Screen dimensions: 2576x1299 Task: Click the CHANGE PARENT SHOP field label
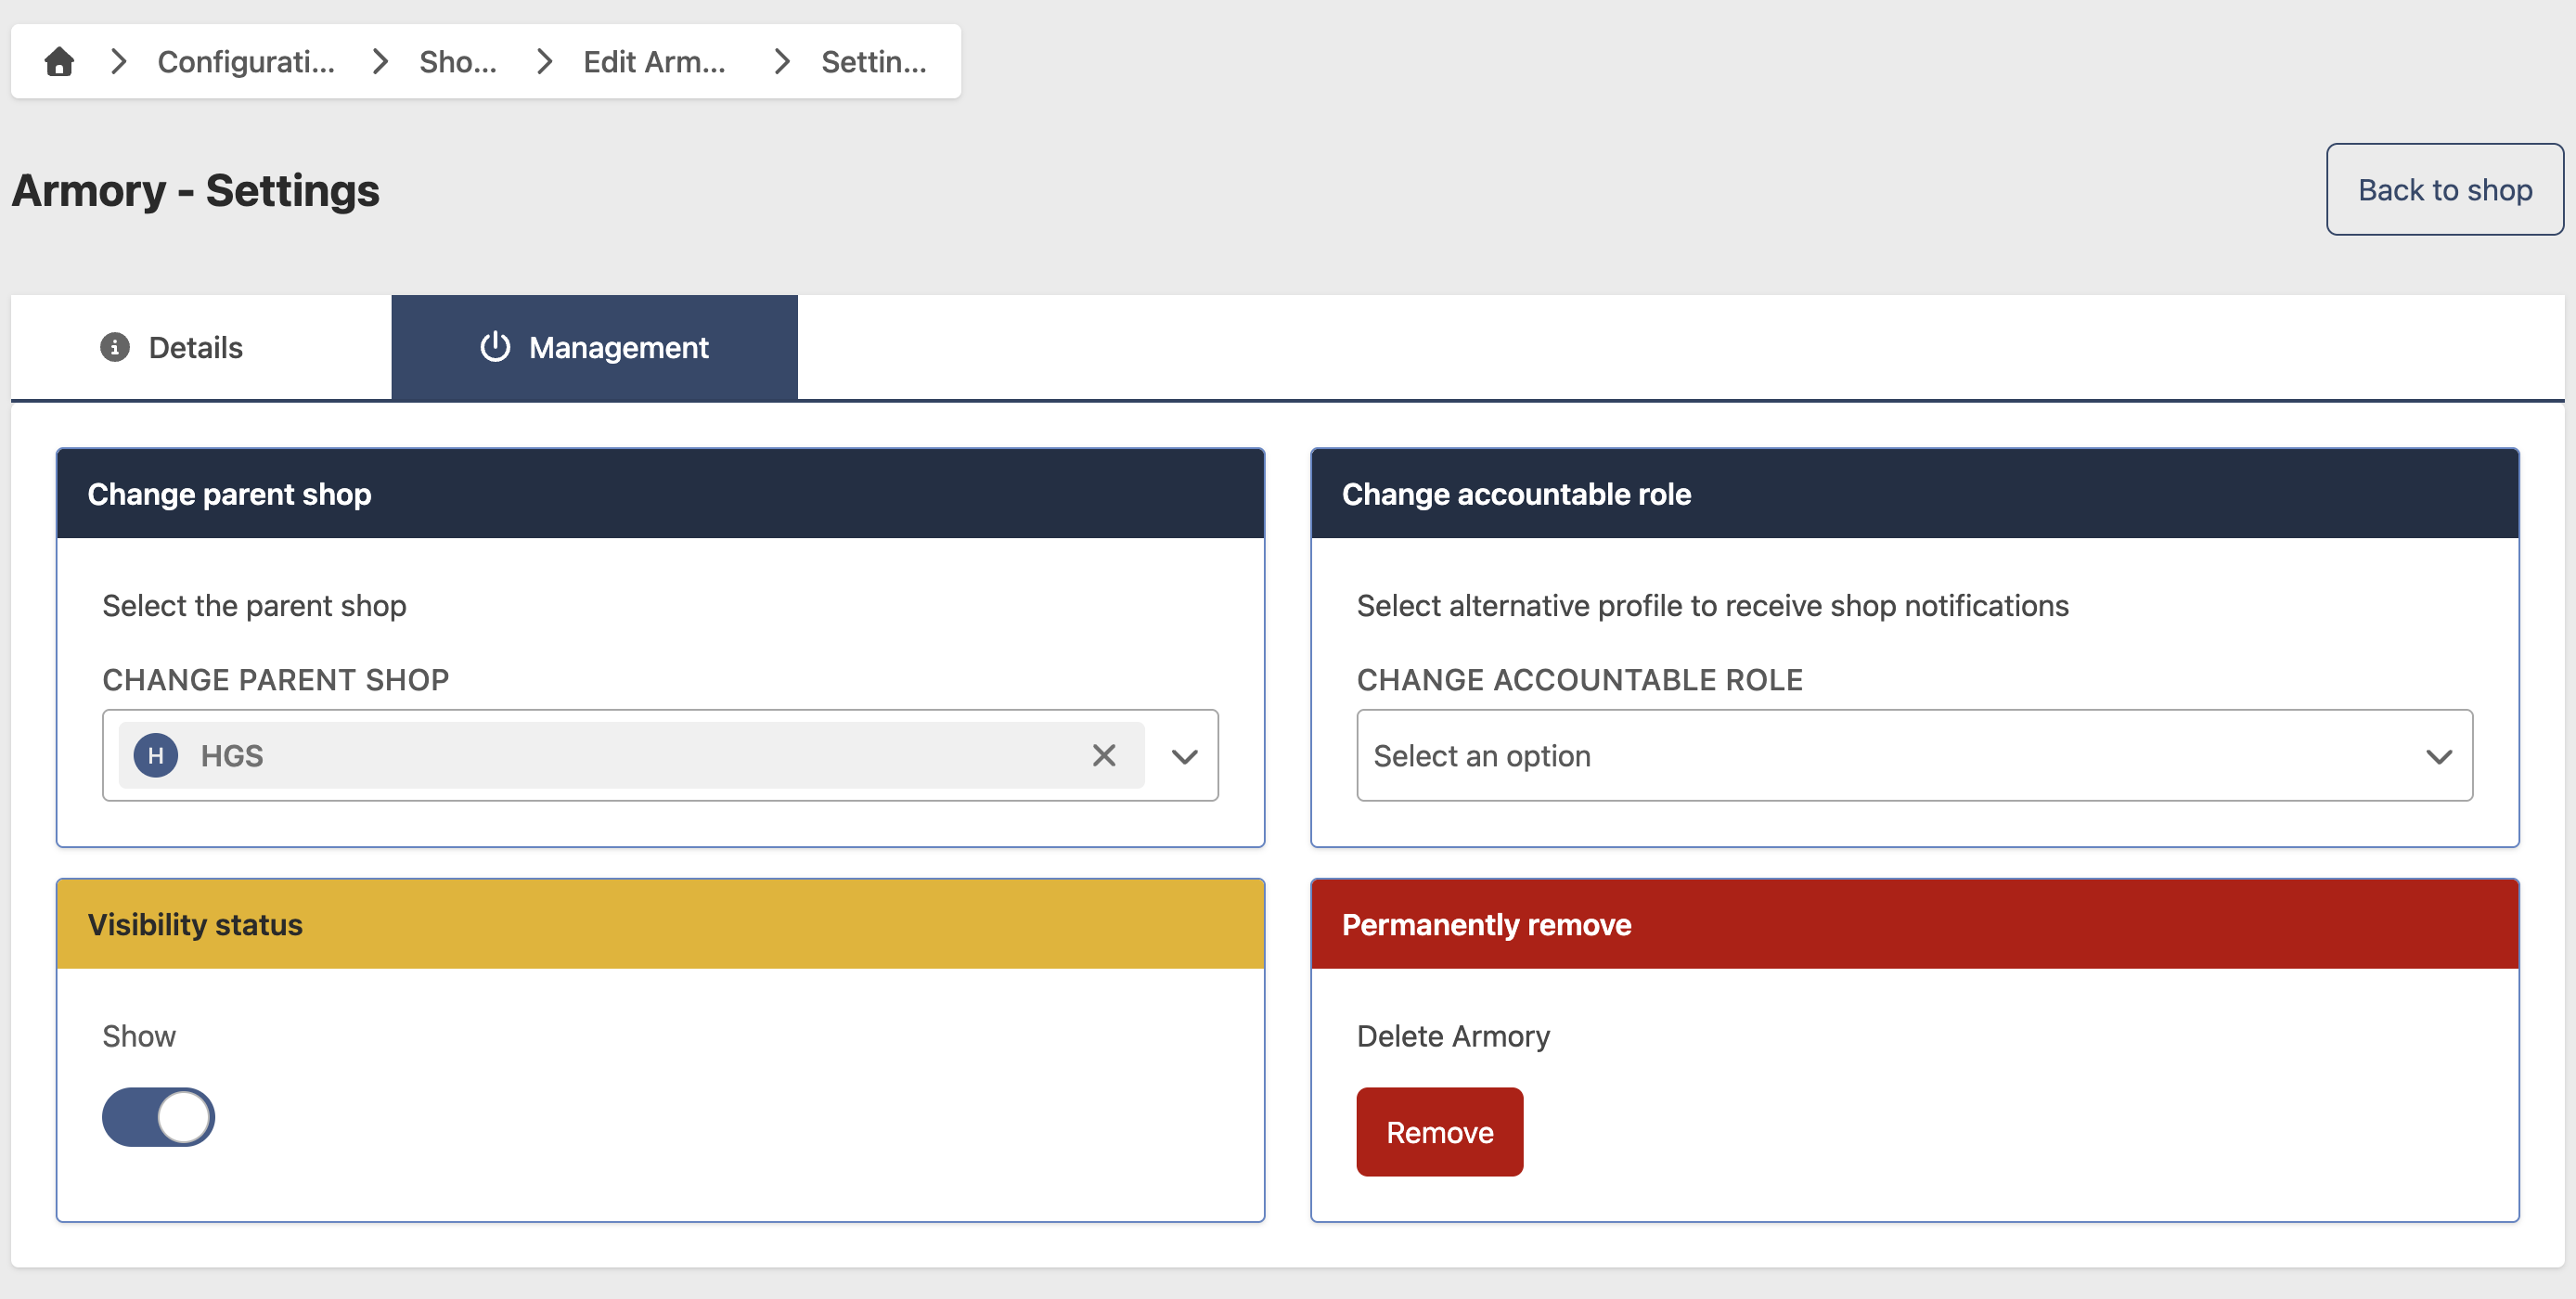(x=276, y=680)
